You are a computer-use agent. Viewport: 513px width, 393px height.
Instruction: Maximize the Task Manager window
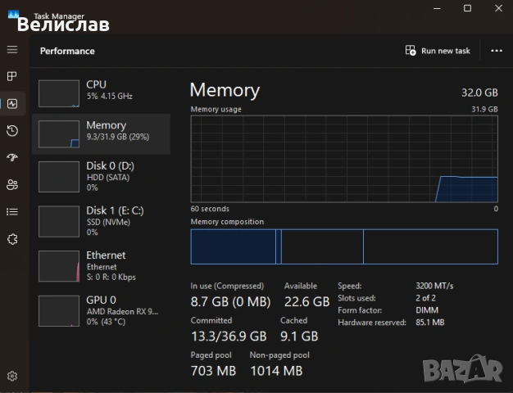467,8
